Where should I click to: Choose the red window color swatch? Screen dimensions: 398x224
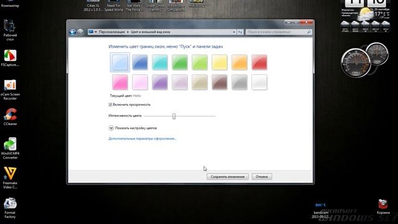coord(259,62)
